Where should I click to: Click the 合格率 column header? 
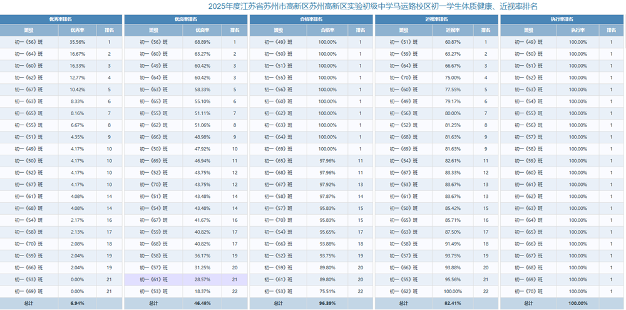click(x=327, y=30)
